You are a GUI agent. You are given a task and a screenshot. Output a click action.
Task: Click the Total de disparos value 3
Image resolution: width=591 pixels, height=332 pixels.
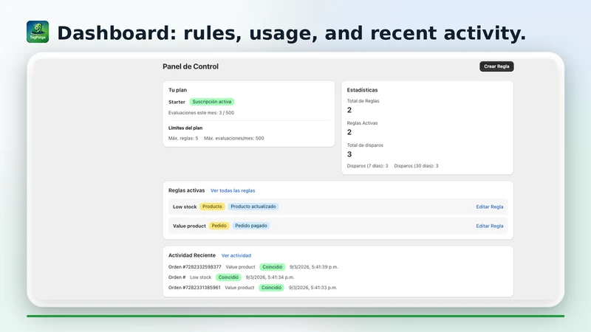point(349,154)
